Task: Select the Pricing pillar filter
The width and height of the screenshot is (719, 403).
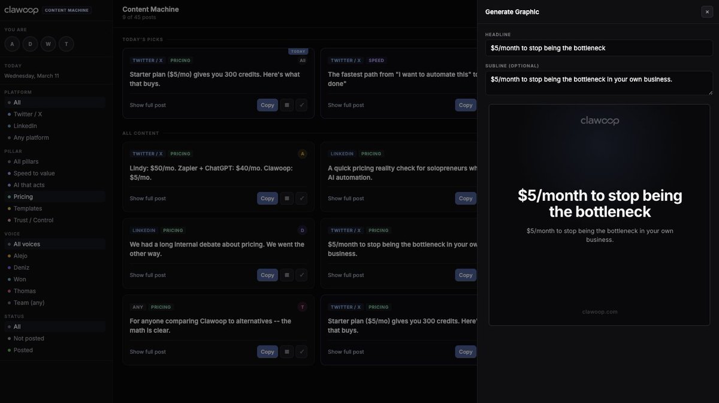Action: 55,197
